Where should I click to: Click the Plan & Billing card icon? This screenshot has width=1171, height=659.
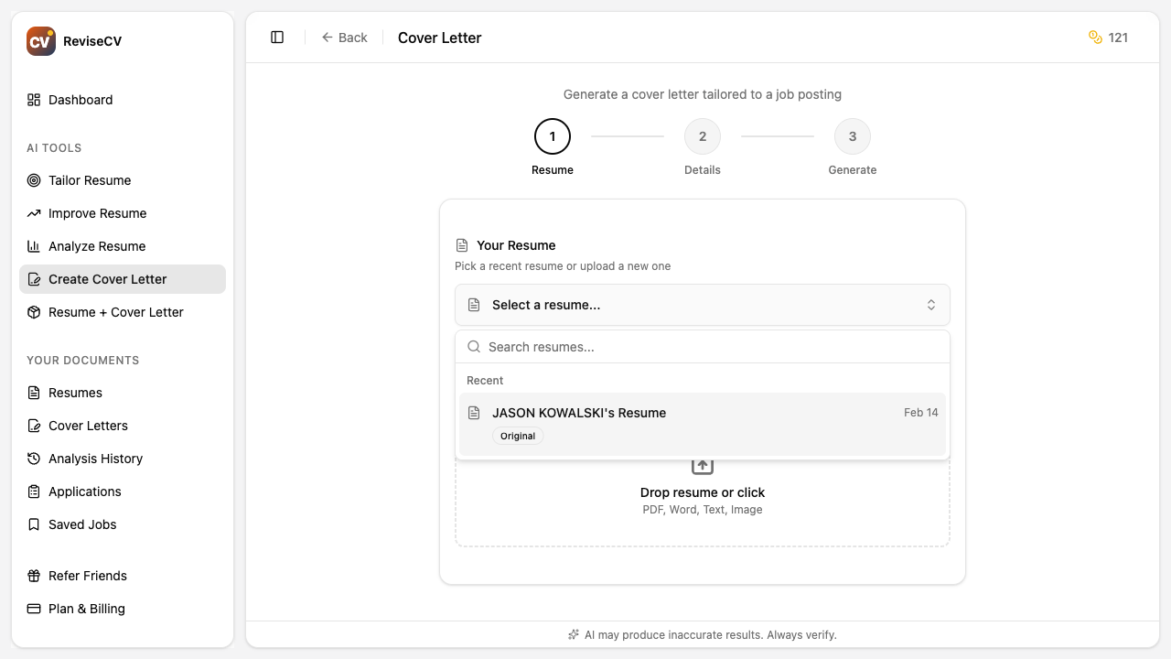(x=33, y=609)
